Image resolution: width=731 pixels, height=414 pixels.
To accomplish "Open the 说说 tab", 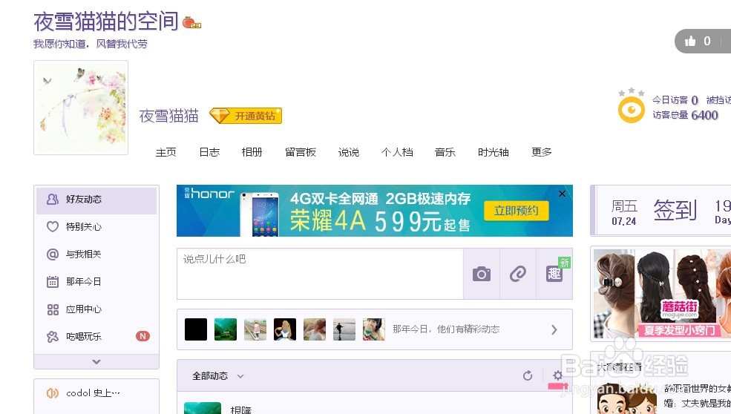I will pyautogui.click(x=349, y=152).
